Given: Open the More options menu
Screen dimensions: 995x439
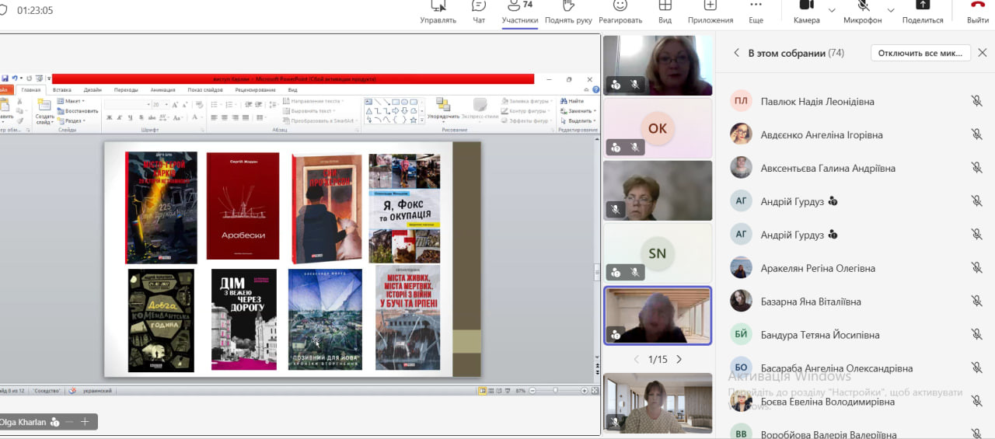Looking at the screenshot, I should [x=756, y=12].
